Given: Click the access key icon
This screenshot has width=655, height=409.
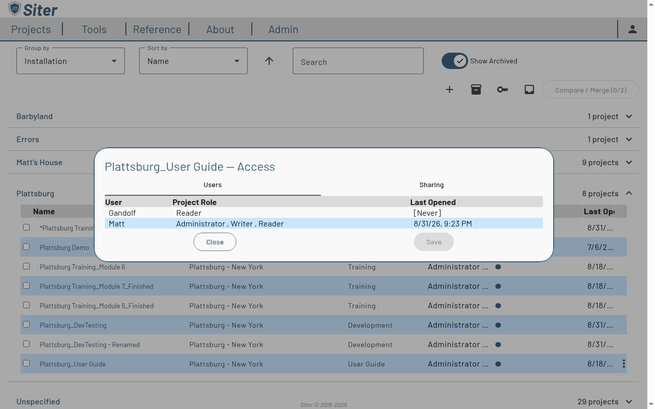Looking at the screenshot, I should pos(503,89).
